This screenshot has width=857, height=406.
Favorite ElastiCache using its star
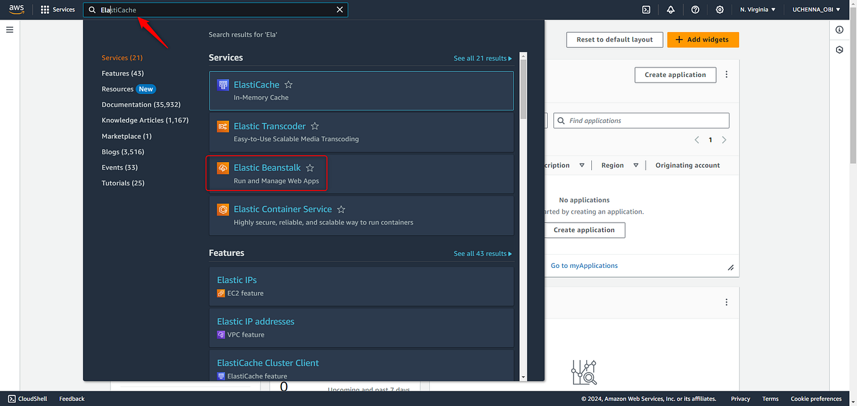(288, 84)
